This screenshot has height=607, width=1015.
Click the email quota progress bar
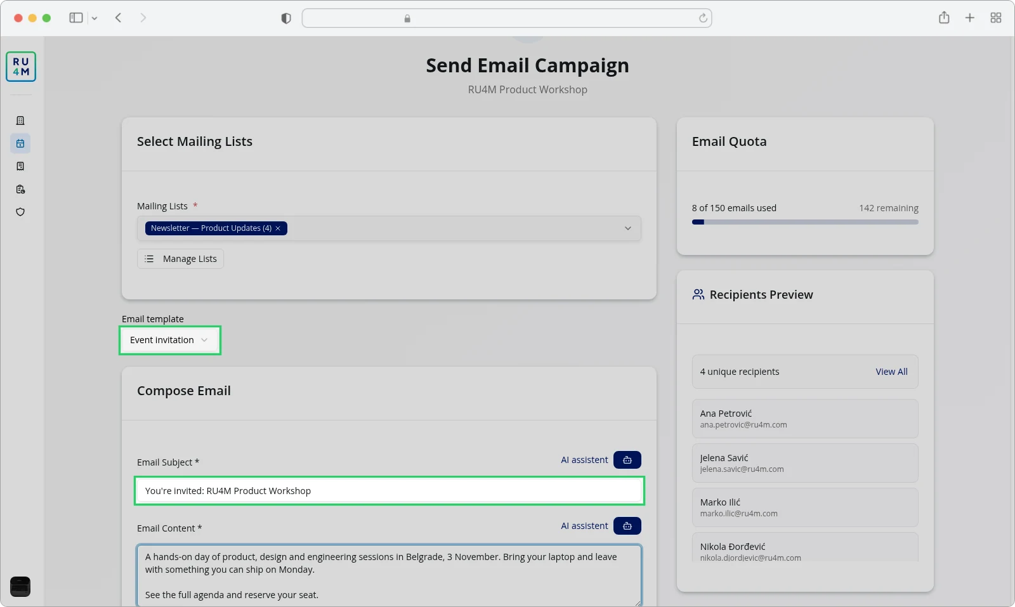coord(805,222)
